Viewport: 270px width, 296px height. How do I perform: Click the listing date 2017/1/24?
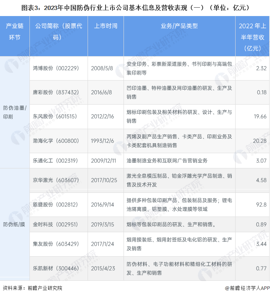[102, 244]
